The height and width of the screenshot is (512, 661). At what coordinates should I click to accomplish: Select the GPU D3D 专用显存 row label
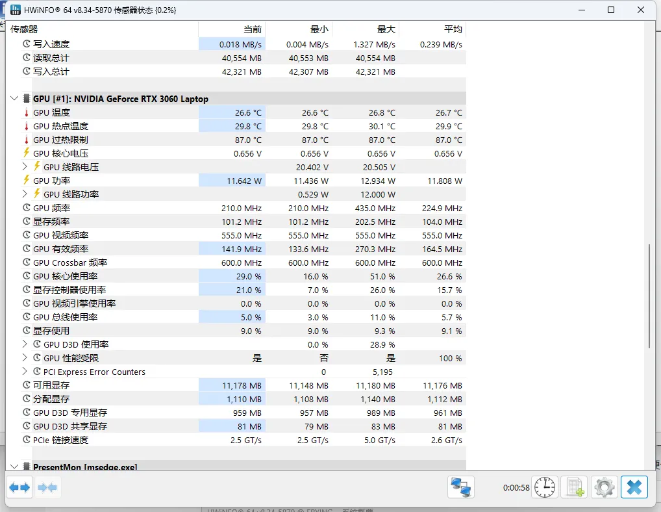(70, 413)
